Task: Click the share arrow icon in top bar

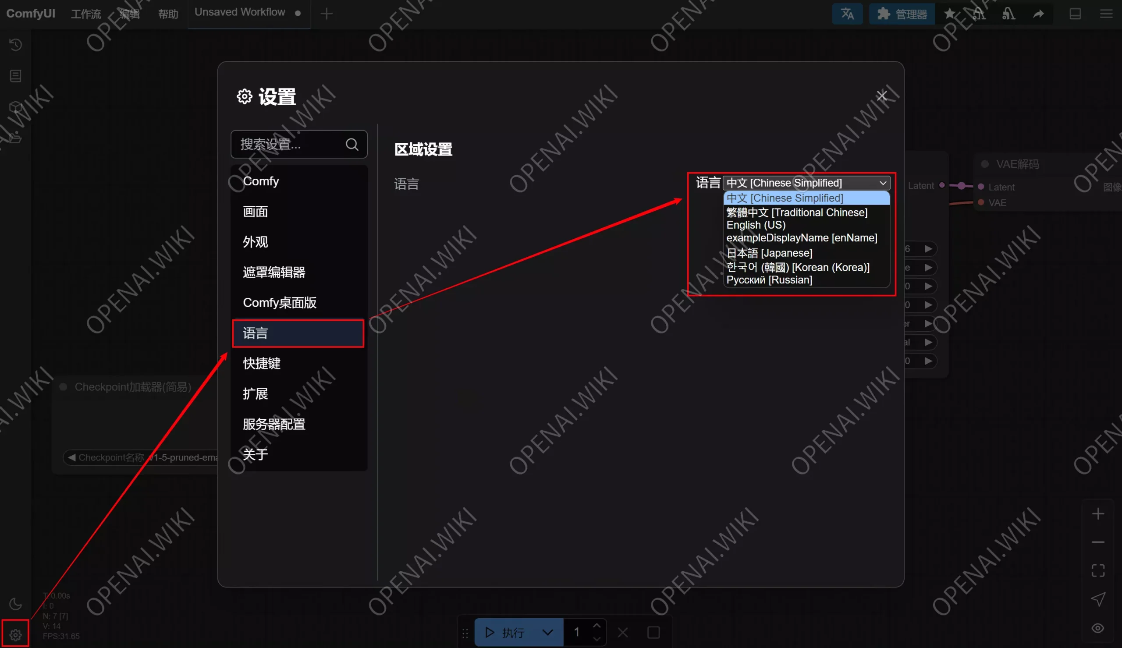Action: [1038, 14]
